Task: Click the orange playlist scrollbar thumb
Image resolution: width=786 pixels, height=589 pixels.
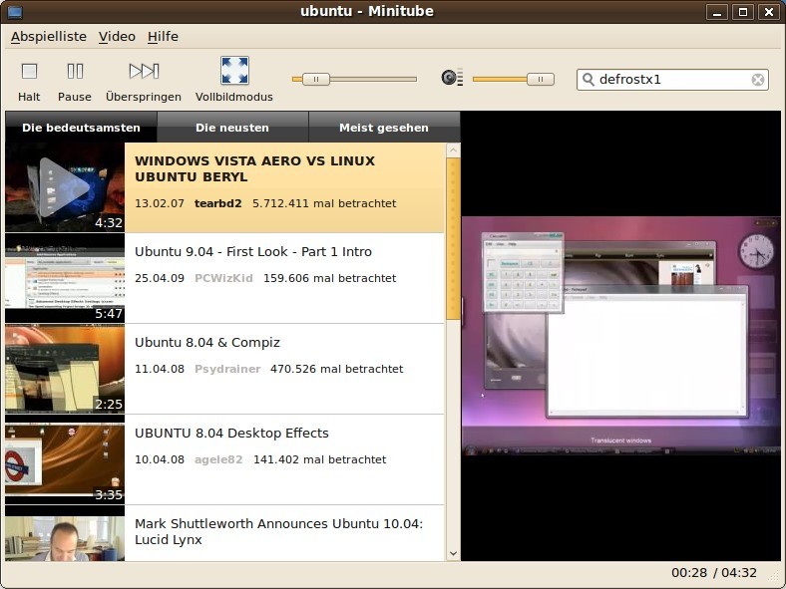Action: [x=453, y=239]
